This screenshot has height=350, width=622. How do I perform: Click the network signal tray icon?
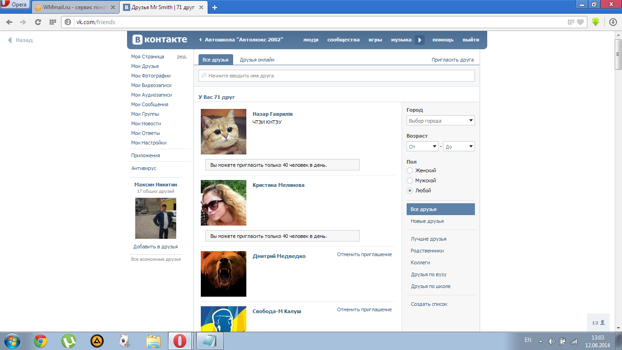[x=574, y=341]
